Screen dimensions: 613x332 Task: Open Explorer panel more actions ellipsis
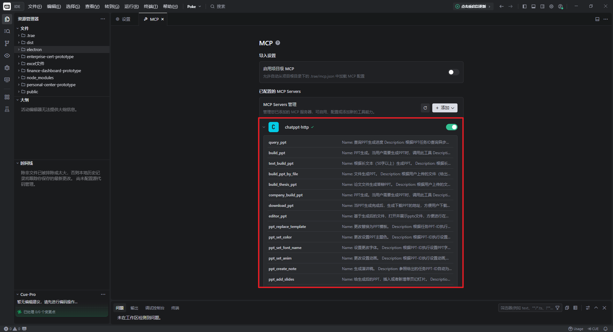pos(103,19)
